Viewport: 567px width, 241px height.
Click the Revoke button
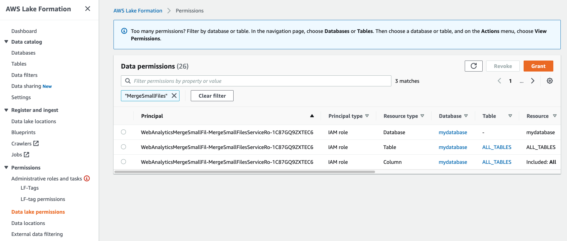[x=503, y=66]
